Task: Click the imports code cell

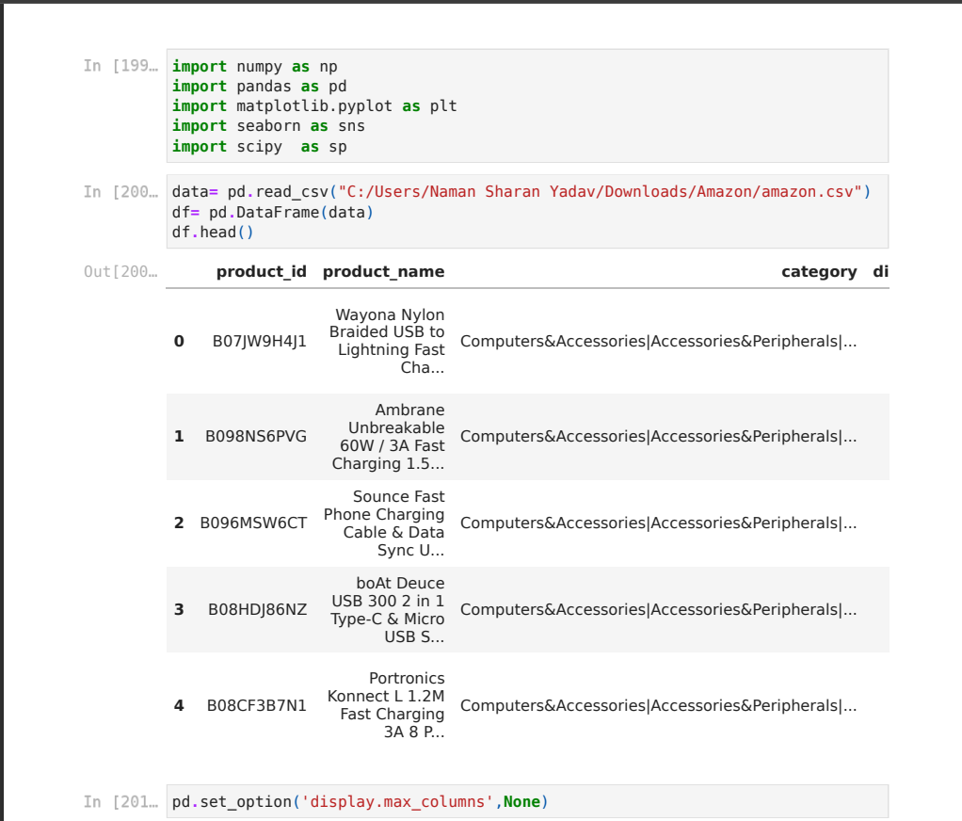Action: pos(527,105)
